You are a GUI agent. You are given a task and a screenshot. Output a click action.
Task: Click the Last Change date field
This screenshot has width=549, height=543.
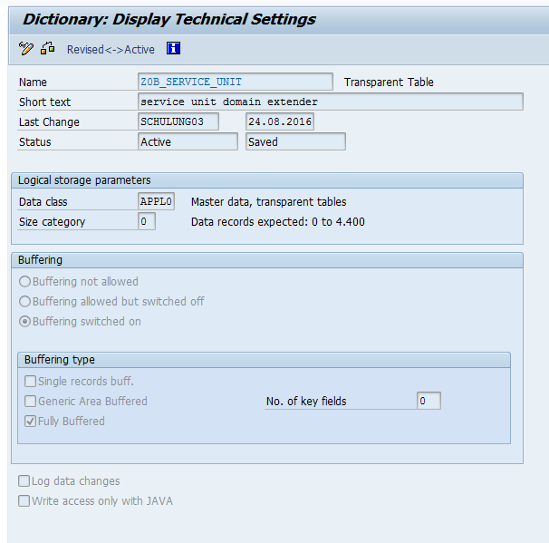tap(280, 122)
